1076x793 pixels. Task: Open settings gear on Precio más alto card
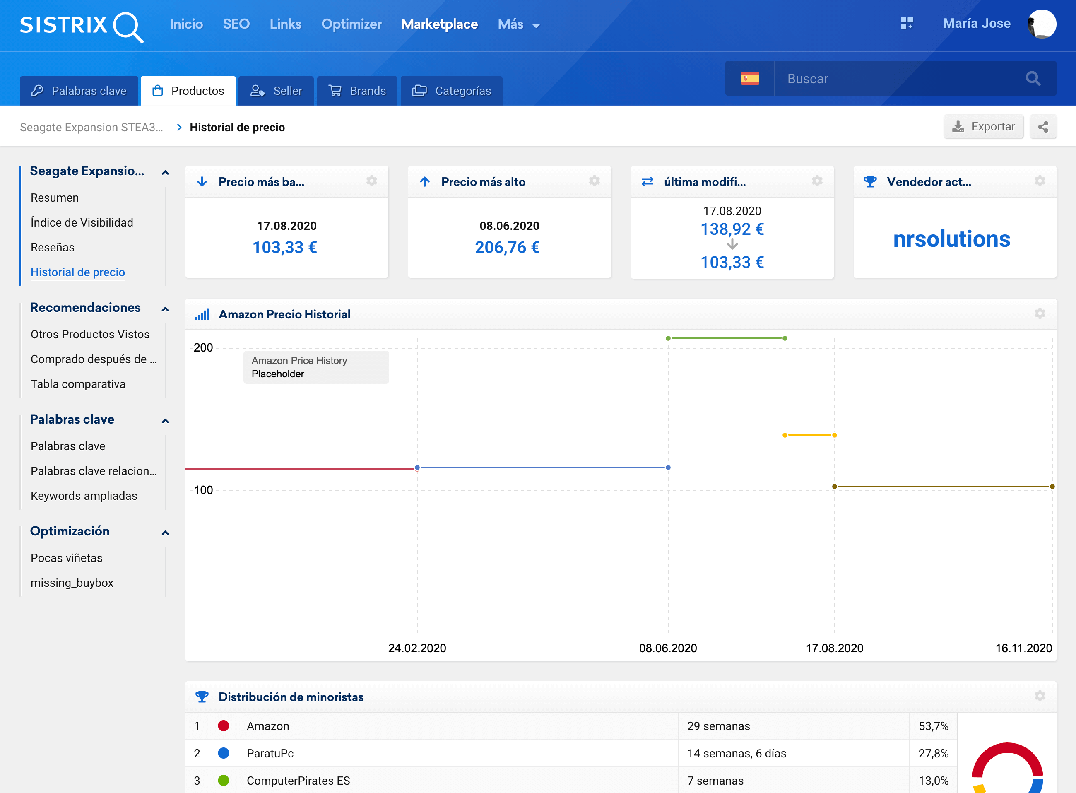click(594, 181)
